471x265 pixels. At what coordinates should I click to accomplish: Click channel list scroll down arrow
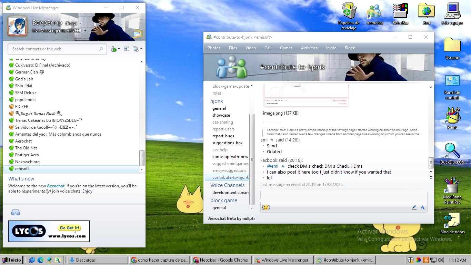point(252,208)
